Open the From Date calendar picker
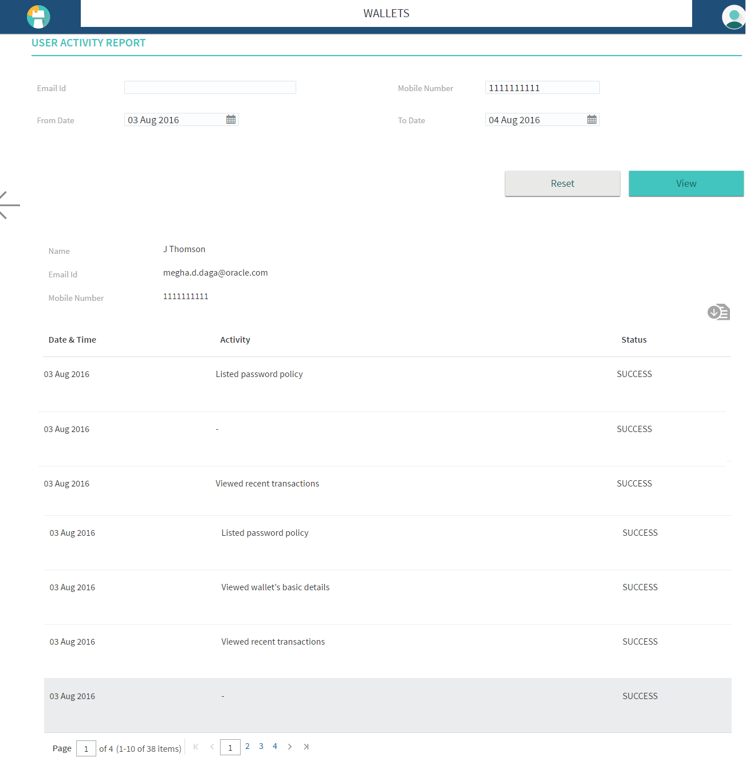The height and width of the screenshot is (765, 746). [x=231, y=119]
